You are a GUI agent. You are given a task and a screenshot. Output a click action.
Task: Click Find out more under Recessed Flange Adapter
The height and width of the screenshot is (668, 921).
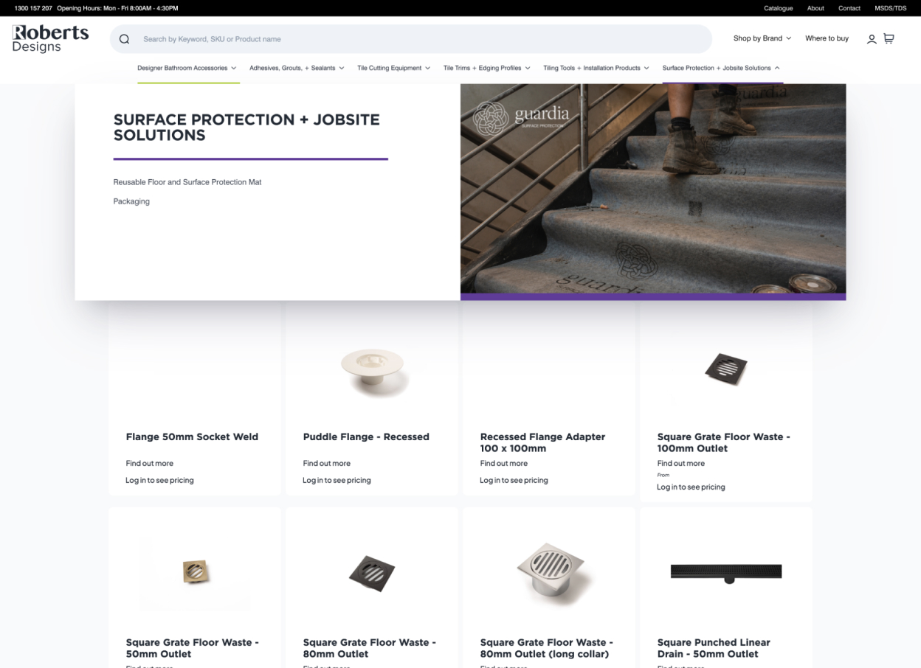coord(503,463)
